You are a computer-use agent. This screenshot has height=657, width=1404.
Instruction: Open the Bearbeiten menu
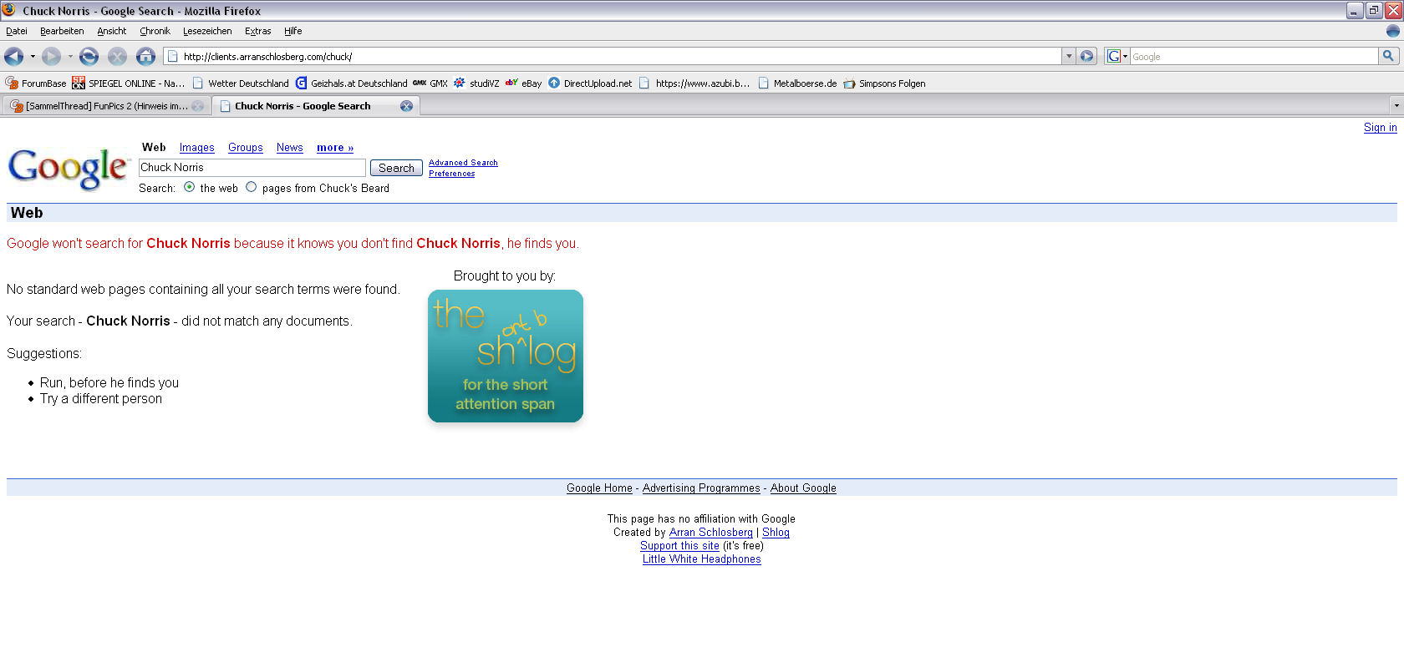[62, 31]
